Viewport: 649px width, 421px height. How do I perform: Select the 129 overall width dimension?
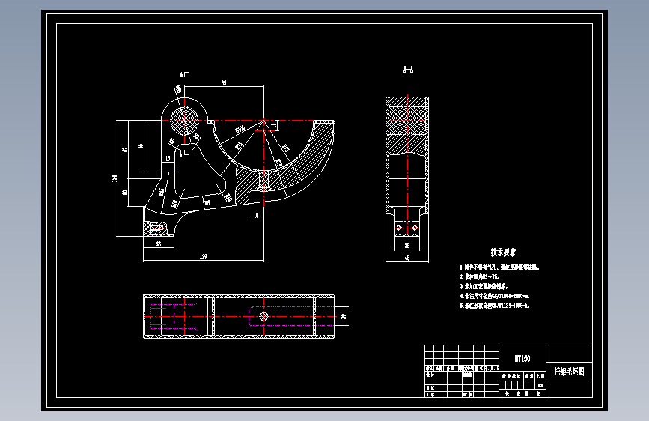pos(203,256)
